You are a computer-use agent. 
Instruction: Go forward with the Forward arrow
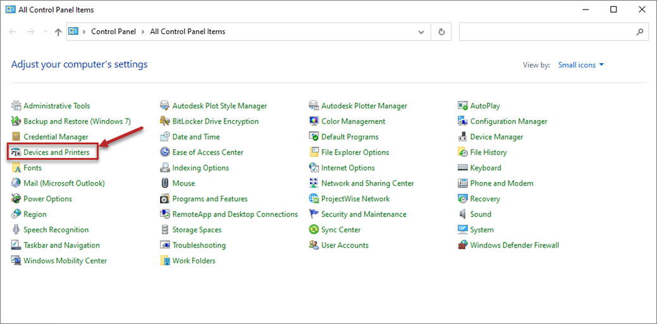[30, 32]
